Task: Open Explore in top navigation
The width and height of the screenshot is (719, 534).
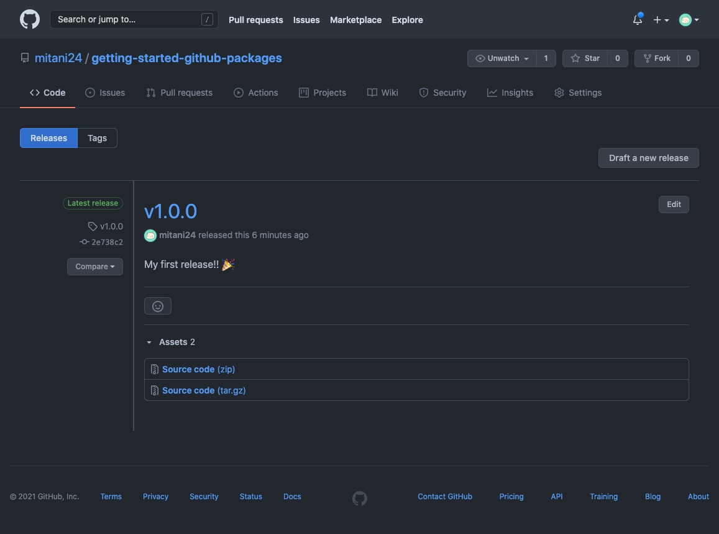Action: (407, 20)
